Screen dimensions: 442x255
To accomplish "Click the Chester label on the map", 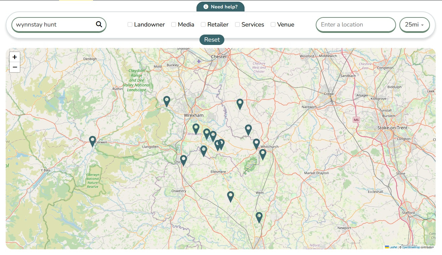I will 219,57.
